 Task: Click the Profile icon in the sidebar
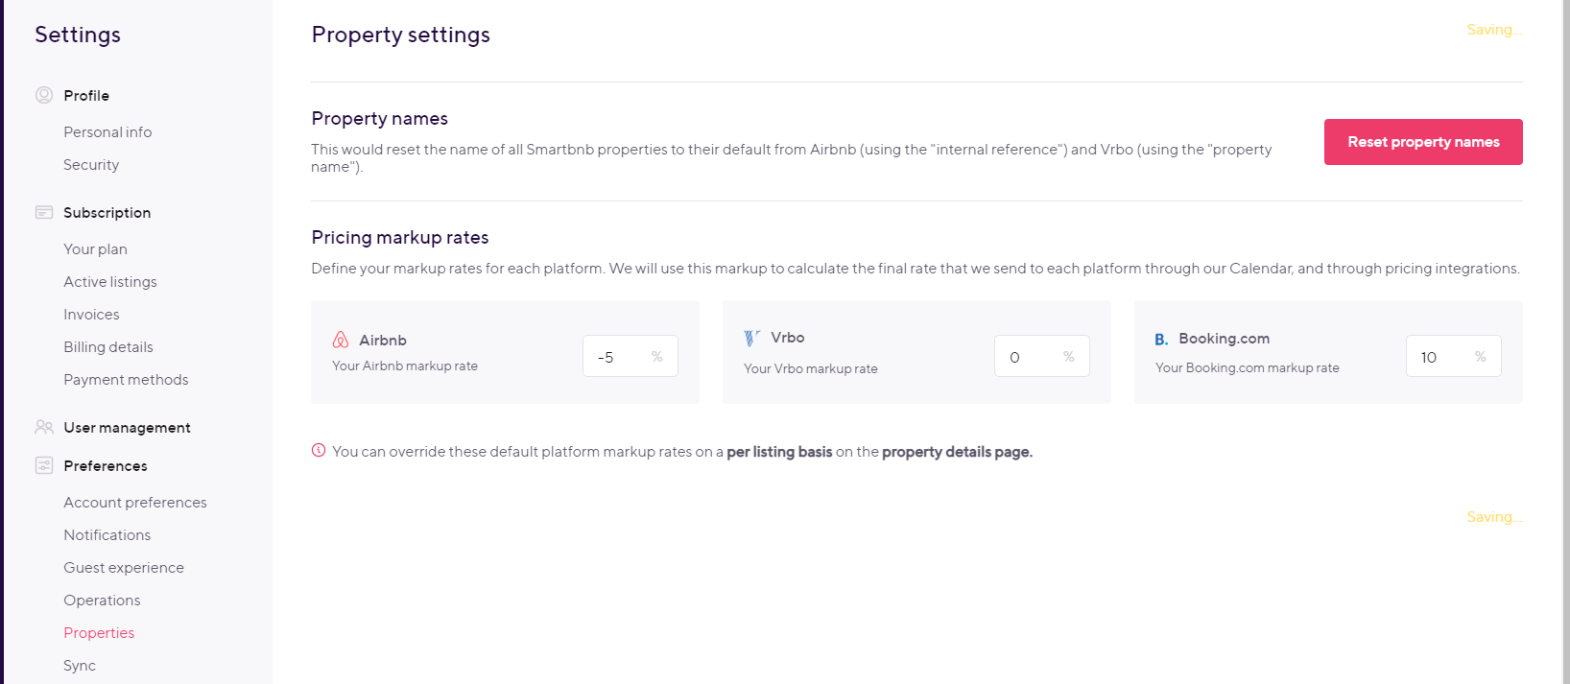click(44, 95)
